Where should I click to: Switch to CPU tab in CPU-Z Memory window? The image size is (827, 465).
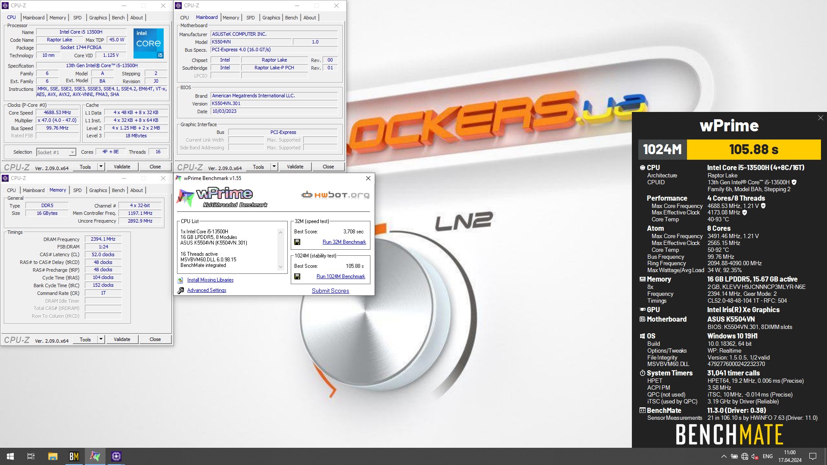point(12,190)
